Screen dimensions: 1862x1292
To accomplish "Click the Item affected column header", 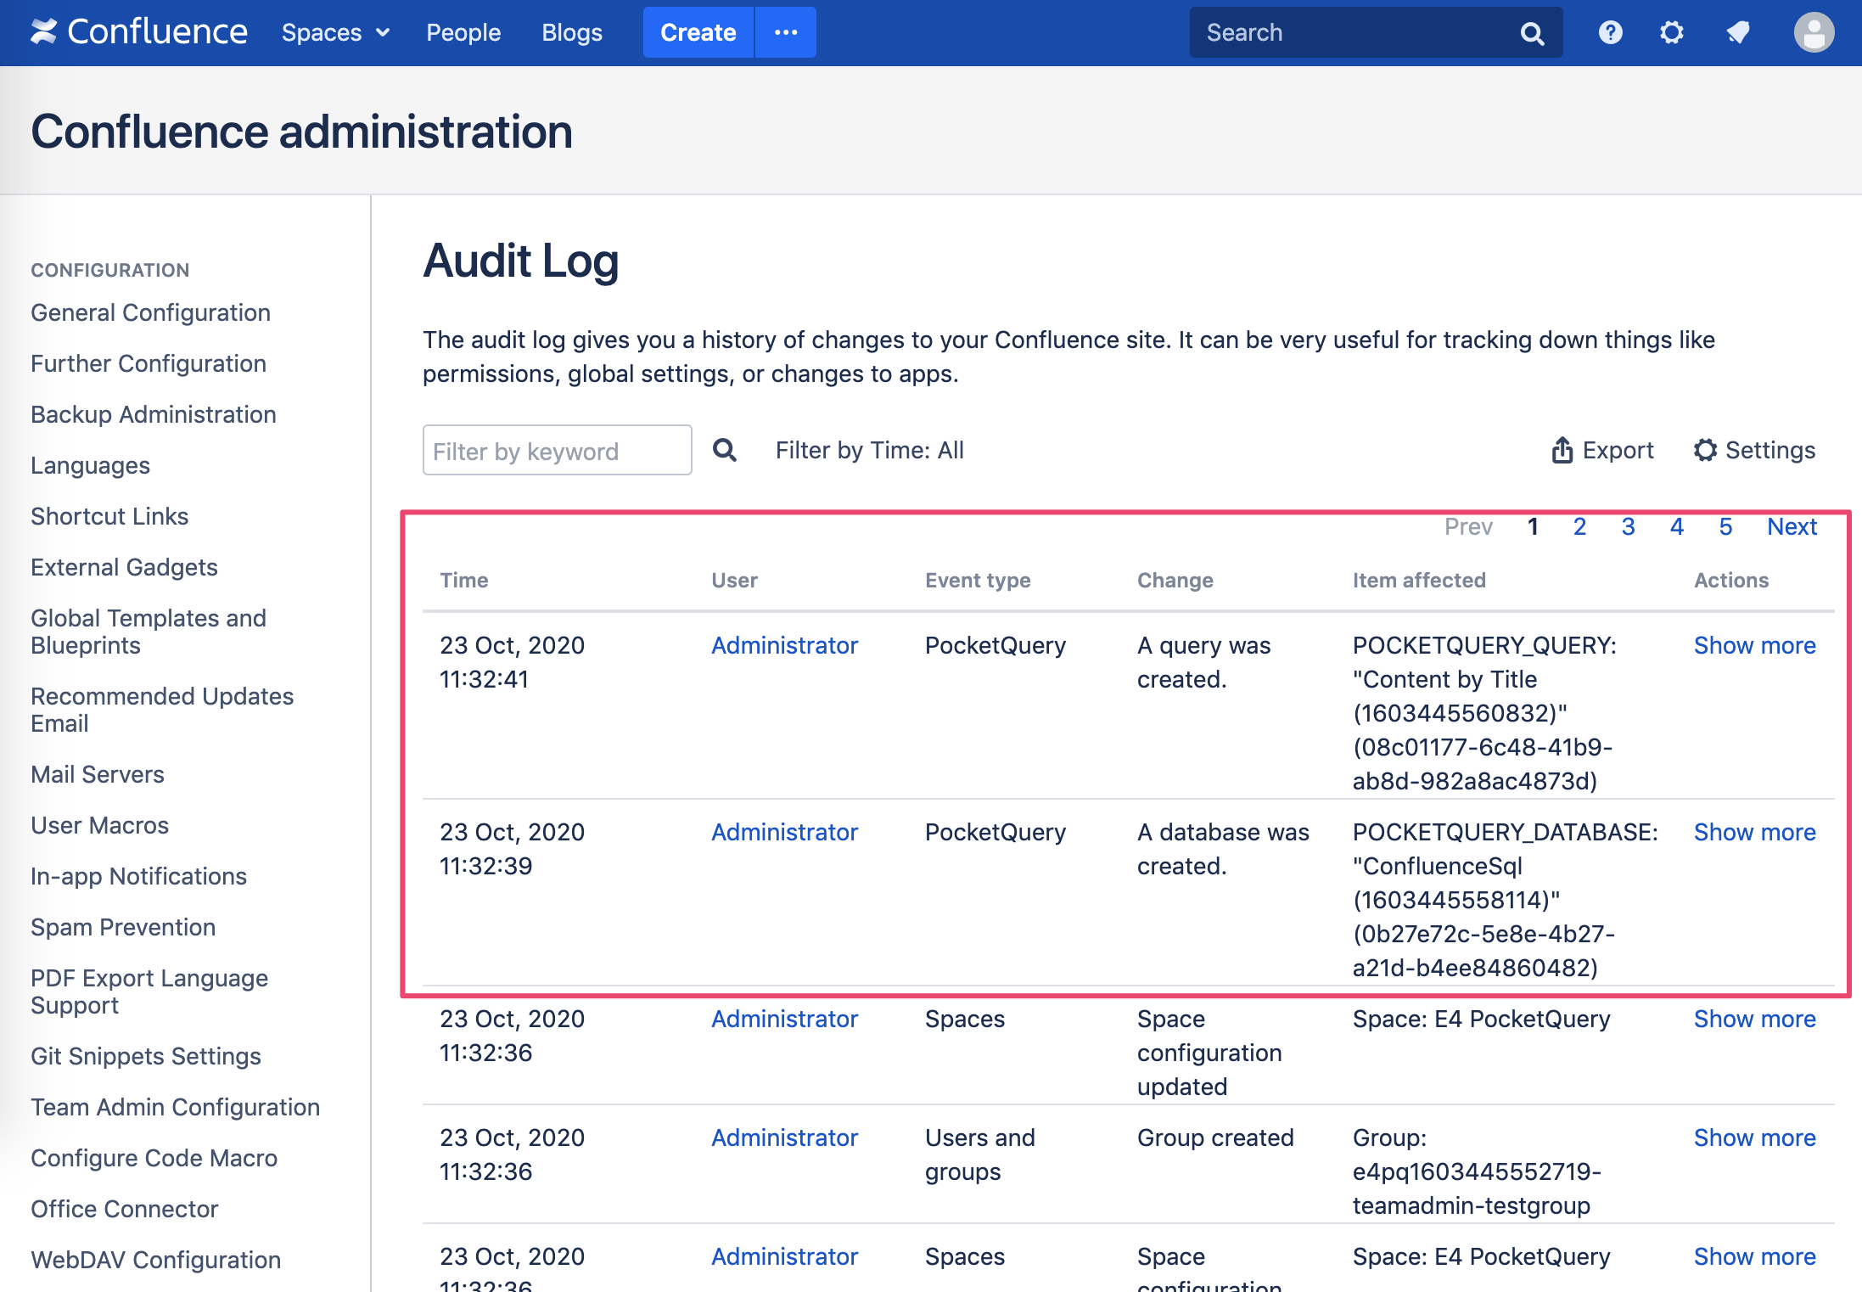I will coord(1419,580).
